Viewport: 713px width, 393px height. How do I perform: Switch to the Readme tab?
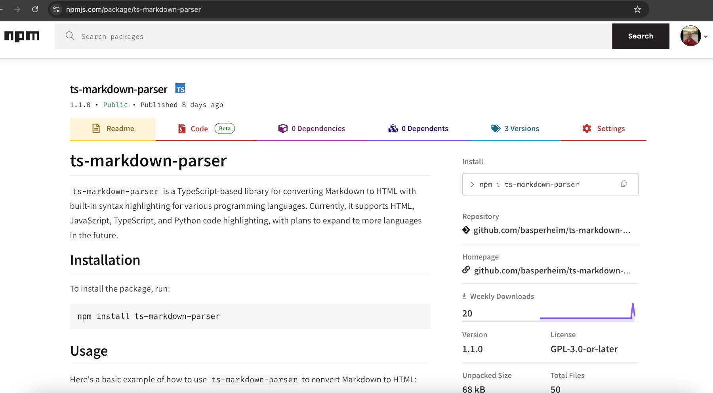coord(113,129)
